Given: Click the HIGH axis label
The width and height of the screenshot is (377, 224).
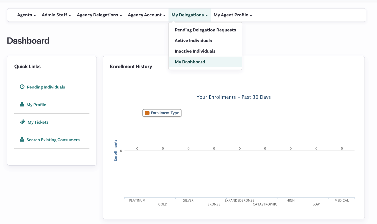Looking at the screenshot, I should coord(290,200).
